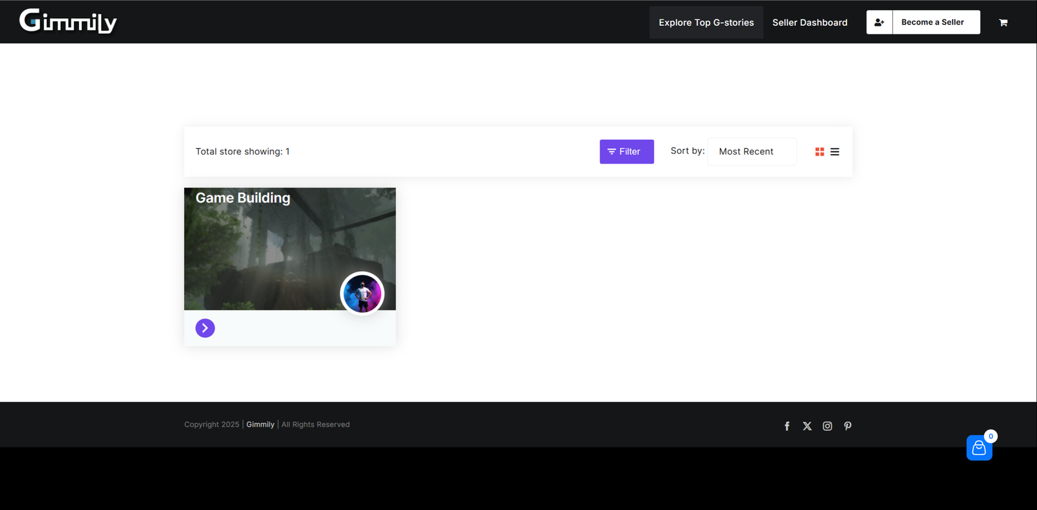The height and width of the screenshot is (510, 1037).
Task: Click the seller avatar on store card
Action: tap(362, 293)
